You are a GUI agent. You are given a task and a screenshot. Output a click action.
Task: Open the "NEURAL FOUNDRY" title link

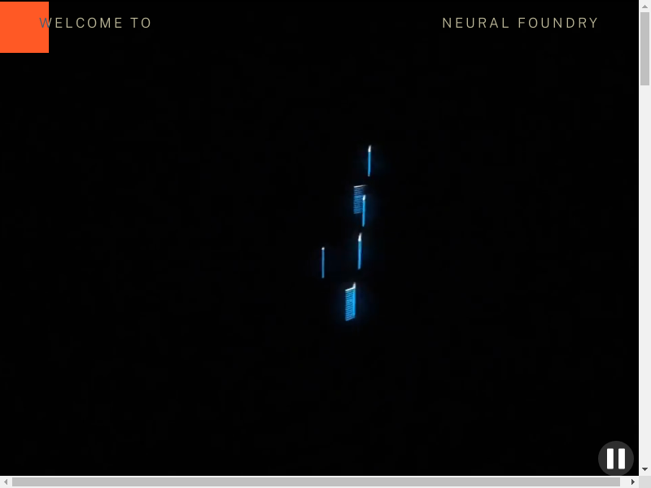coord(520,24)
